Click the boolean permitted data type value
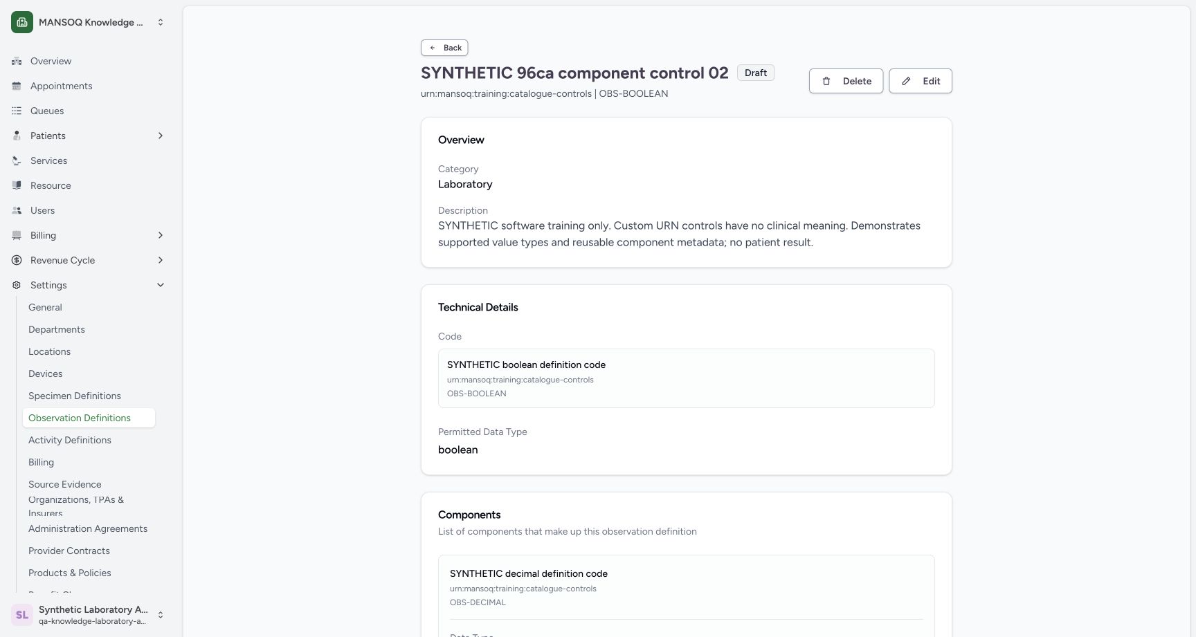This screenshot has height=637, width=1196. [x=458, y=450]
